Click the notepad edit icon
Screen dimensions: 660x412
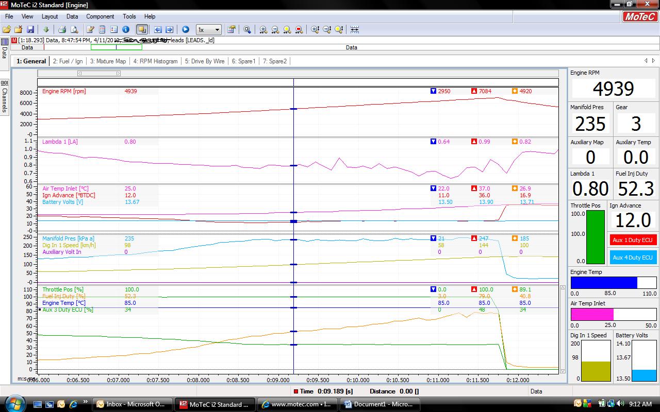point(90,30)
